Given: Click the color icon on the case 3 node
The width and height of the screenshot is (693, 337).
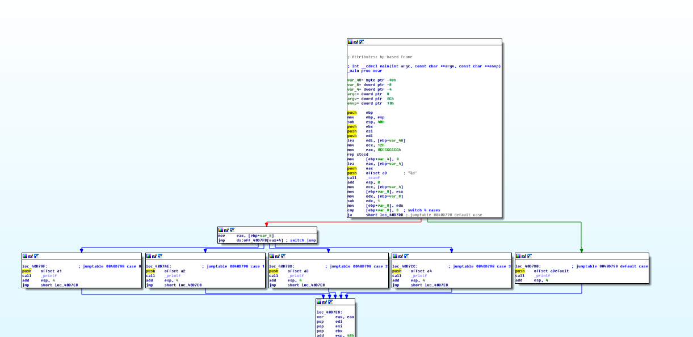Looking at the screenshot, I should click(x=395, y=256).
